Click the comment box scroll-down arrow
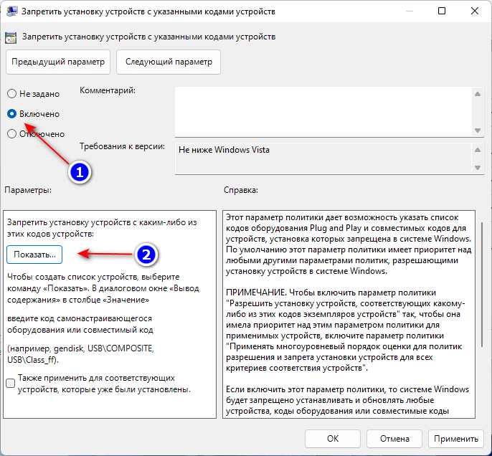This screenshot has width=492, height=456. [x=478, y=130]
